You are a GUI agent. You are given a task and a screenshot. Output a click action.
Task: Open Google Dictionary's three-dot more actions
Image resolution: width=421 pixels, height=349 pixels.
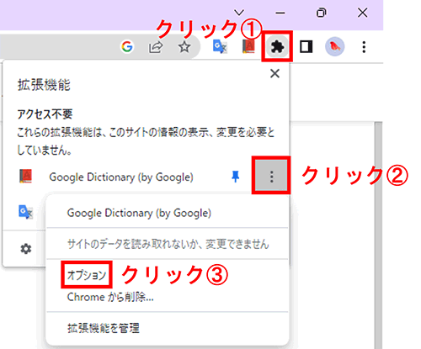[271, 177]
